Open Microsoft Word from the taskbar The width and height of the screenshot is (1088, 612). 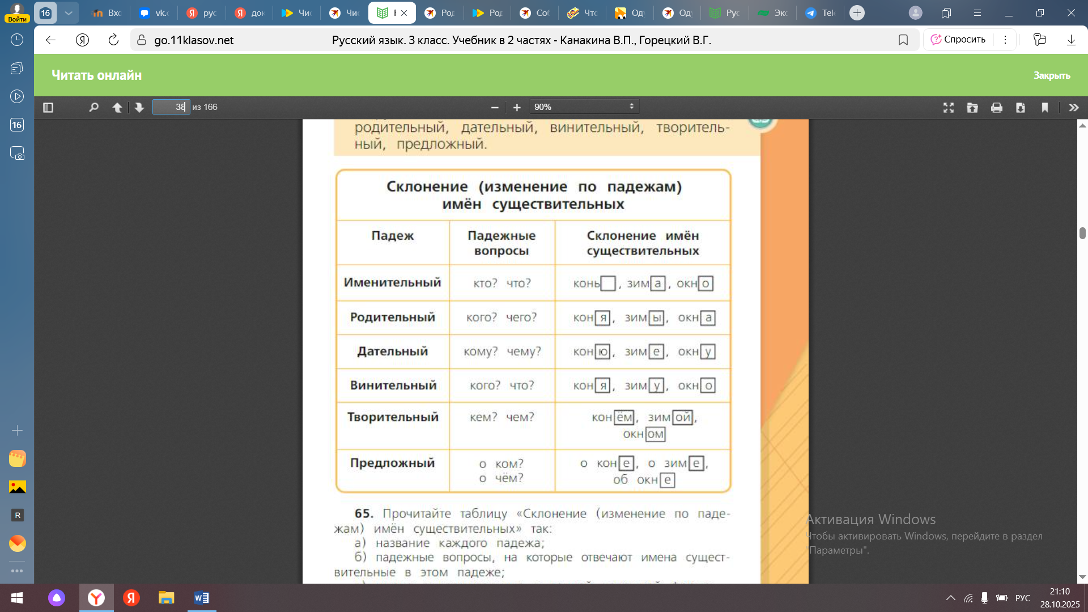point(201,598)
